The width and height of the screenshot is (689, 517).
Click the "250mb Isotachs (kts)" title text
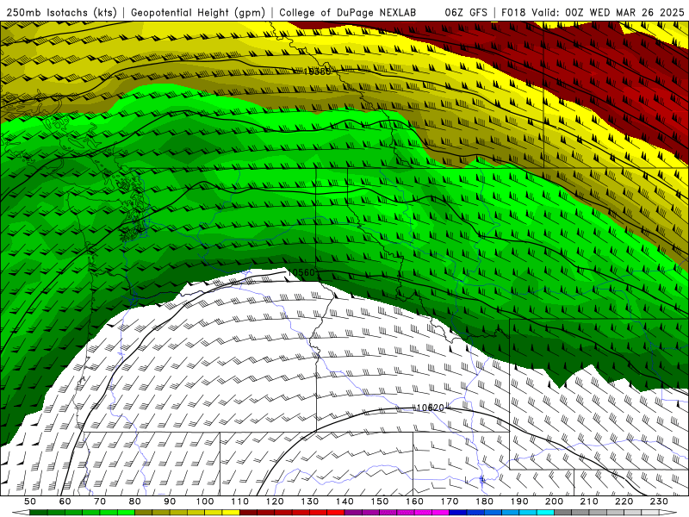(x=61, y=12)
